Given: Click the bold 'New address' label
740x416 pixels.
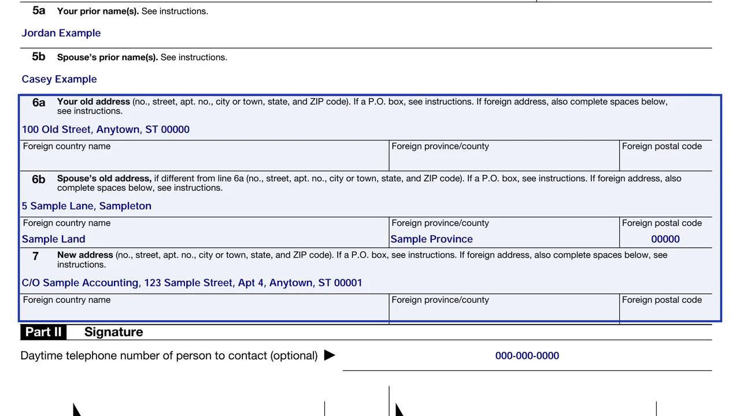Looking at the screenshot, I should (x=85, y=255).
